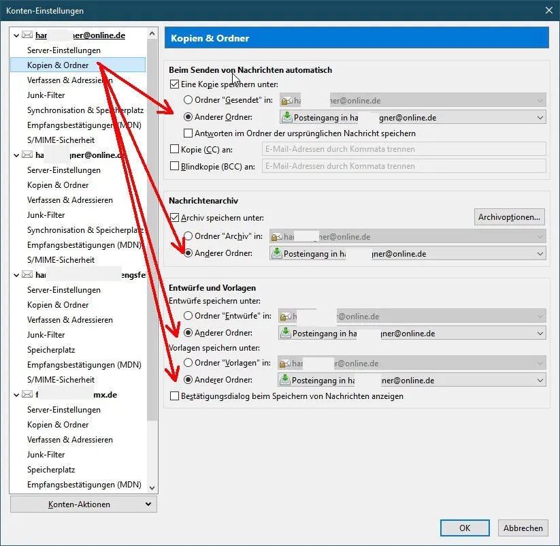Open 'Speicherplatz' of third account

(51, 350)
